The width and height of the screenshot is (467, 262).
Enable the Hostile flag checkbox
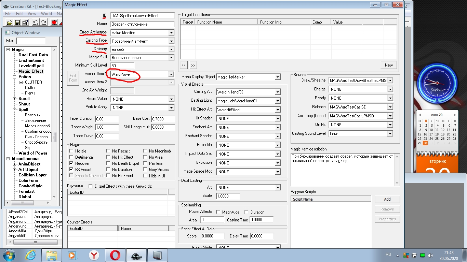(x=71, y=151)
